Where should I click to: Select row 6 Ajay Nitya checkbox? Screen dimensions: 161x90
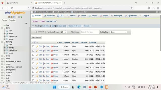(33, 68)
